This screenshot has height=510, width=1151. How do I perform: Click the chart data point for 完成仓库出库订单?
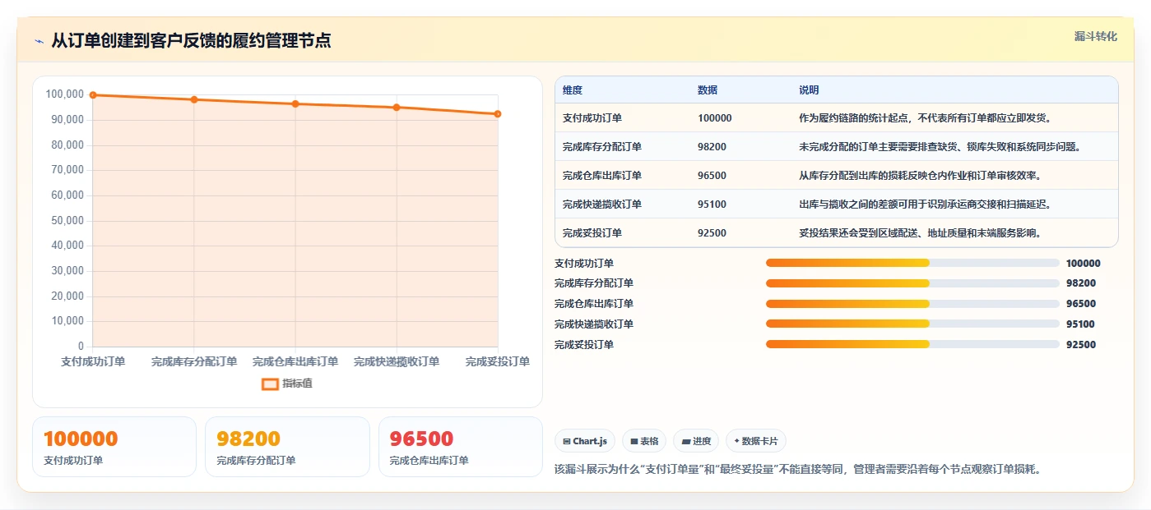295,103
